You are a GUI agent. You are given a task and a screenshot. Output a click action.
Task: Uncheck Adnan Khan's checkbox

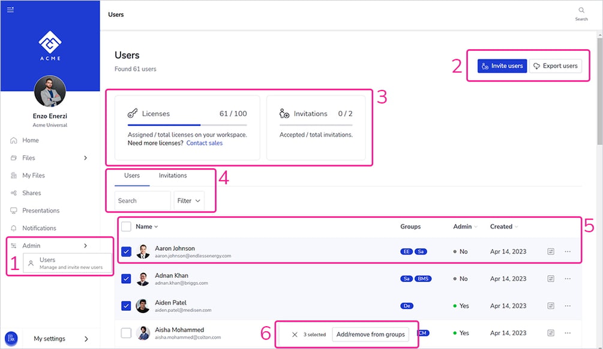click(126, 279)
